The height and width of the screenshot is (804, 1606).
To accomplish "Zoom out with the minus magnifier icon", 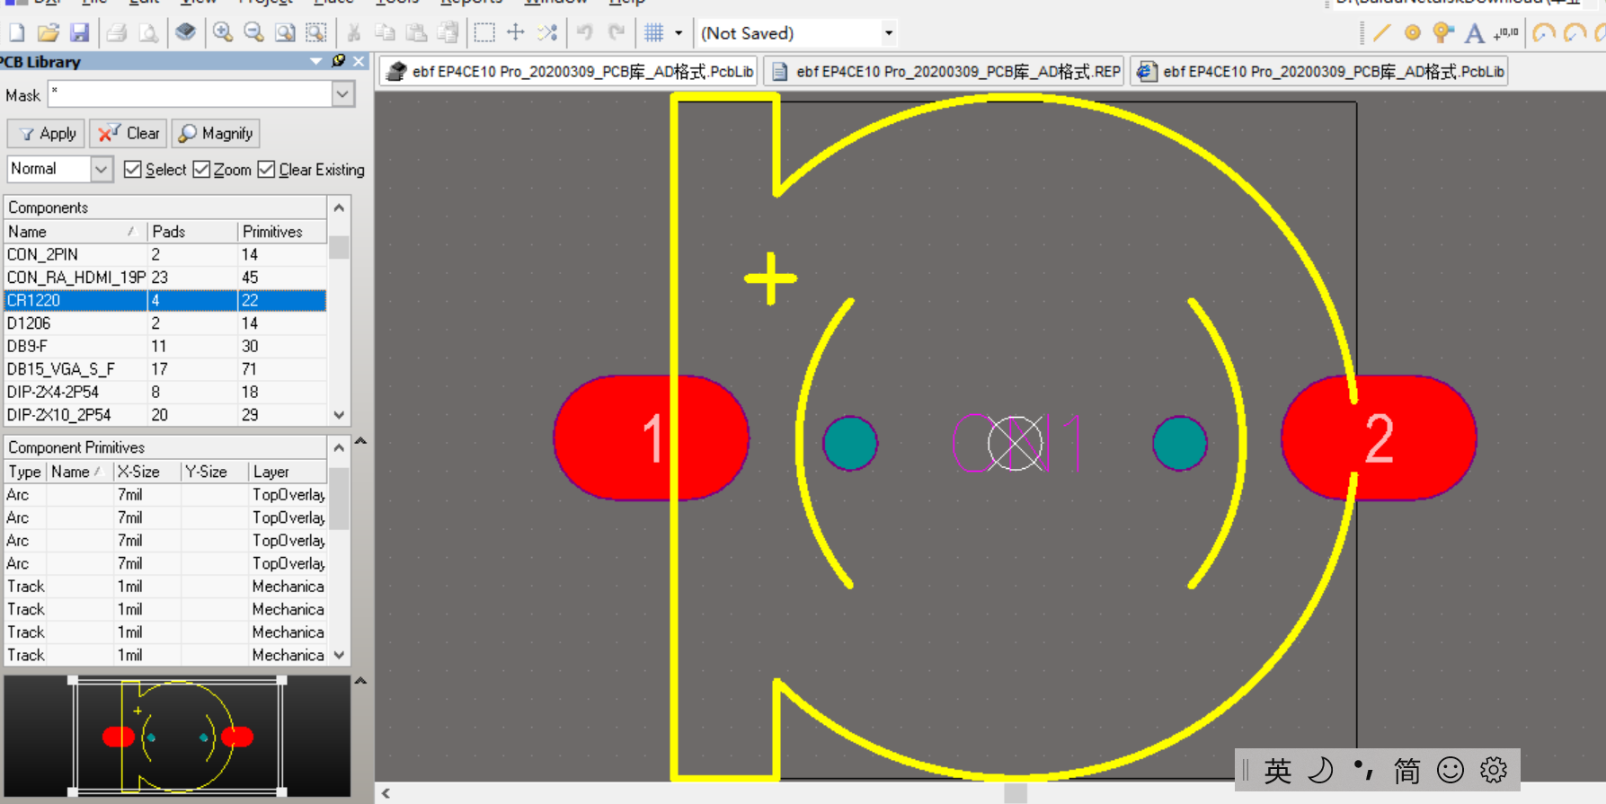I will [253, 33].
